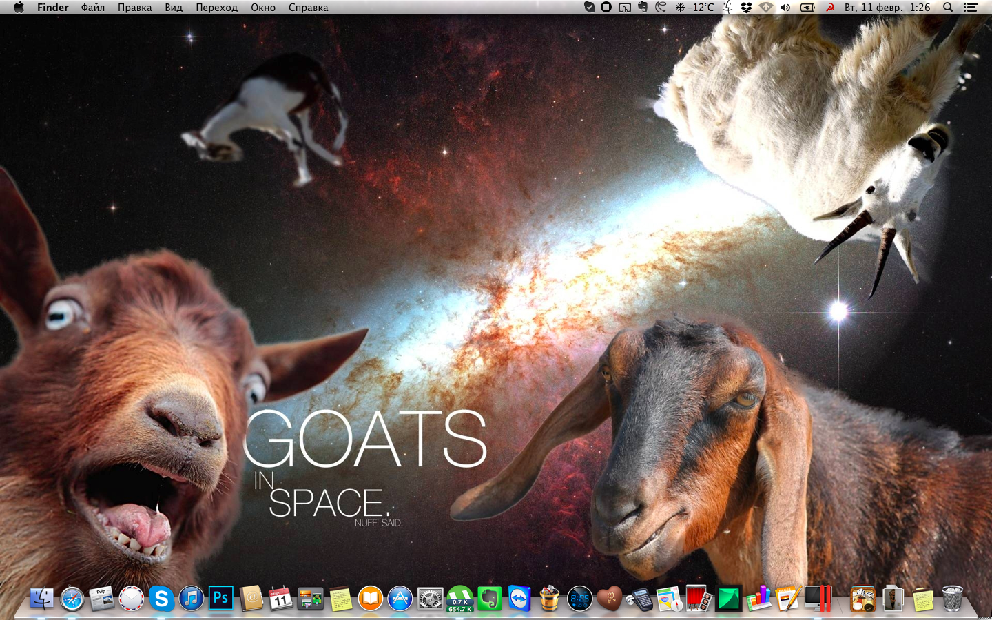Image resolution: width=992 pixels, height=620 pixels.
Task: Open the Finder application menu
Action: point(53,8)
